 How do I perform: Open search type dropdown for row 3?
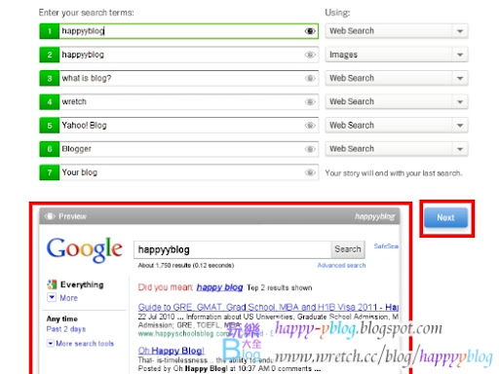[x=397, y=78]
